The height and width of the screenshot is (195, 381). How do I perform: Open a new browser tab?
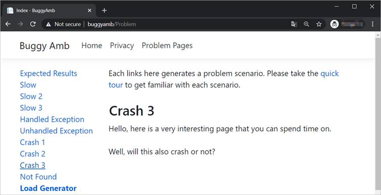104,11
